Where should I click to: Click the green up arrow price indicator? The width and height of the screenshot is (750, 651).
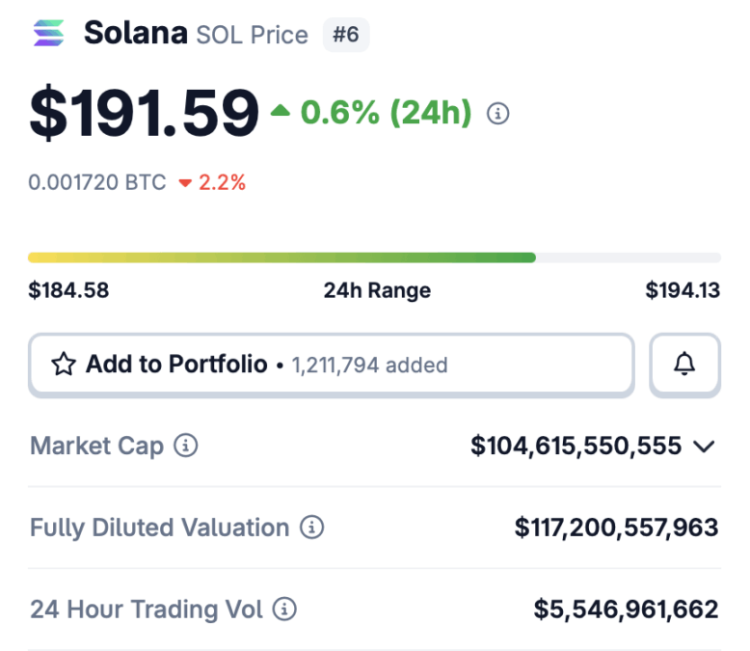(x=281, y=112)
